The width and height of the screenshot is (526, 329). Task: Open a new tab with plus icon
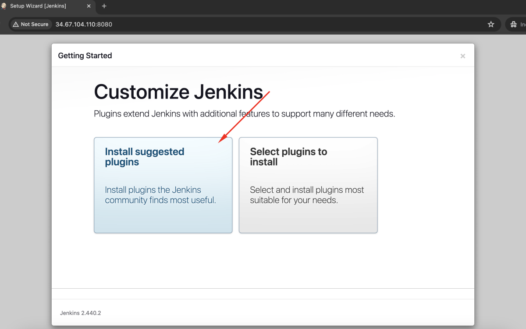tap(104, 6)
